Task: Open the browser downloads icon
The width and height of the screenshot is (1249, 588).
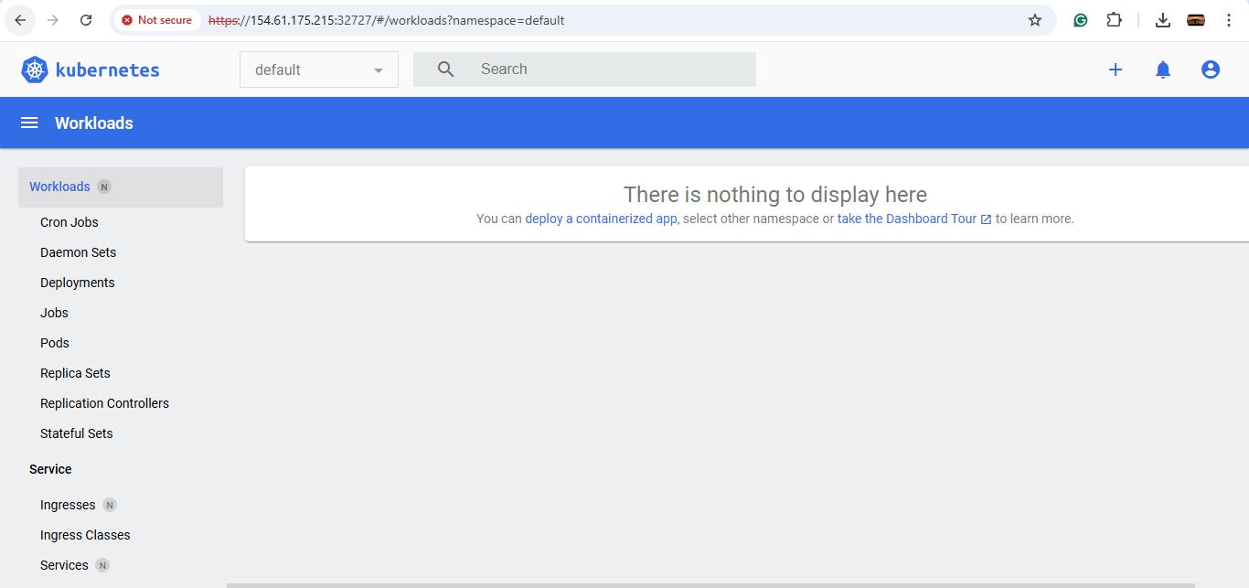Action: [1163, 20]
